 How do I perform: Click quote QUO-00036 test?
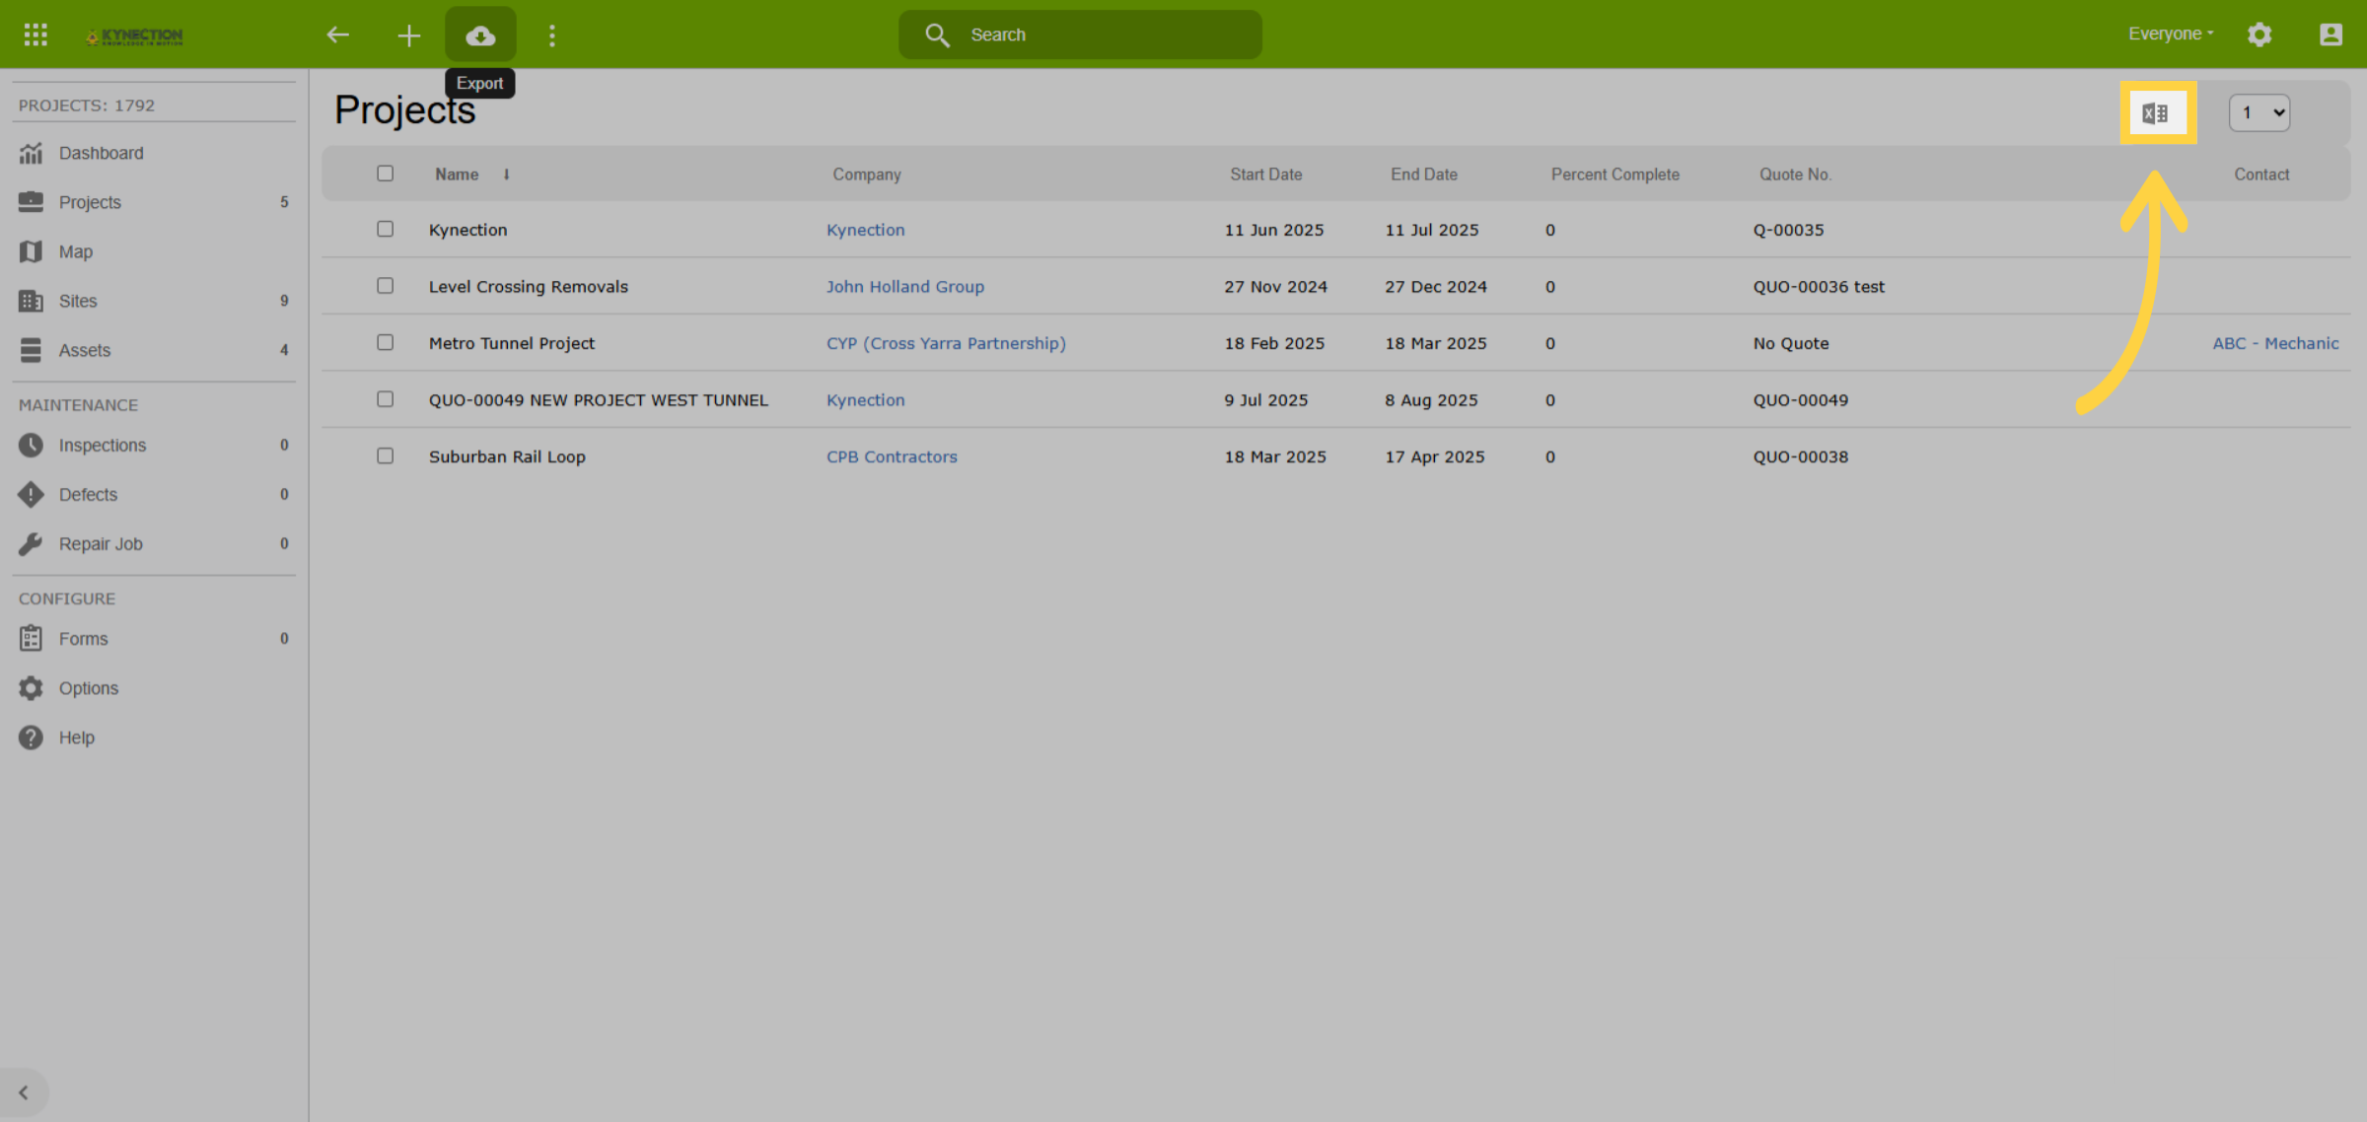pos(1819,287)
